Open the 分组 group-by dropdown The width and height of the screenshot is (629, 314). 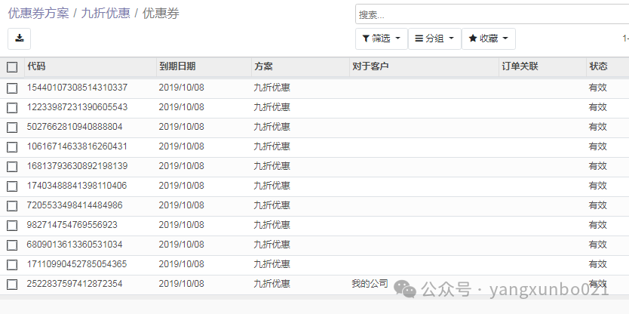tap(435, 38)
